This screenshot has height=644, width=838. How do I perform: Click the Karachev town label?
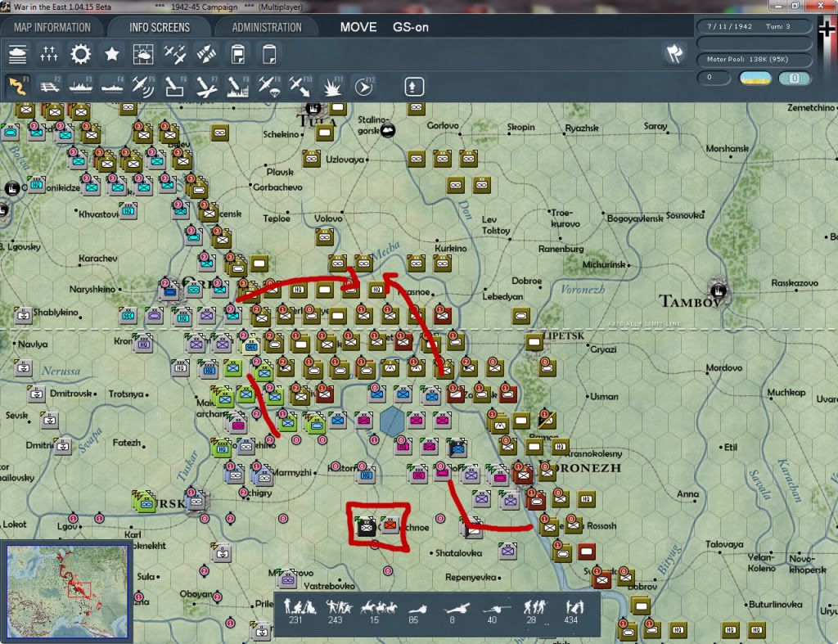[x=98, y=258]
